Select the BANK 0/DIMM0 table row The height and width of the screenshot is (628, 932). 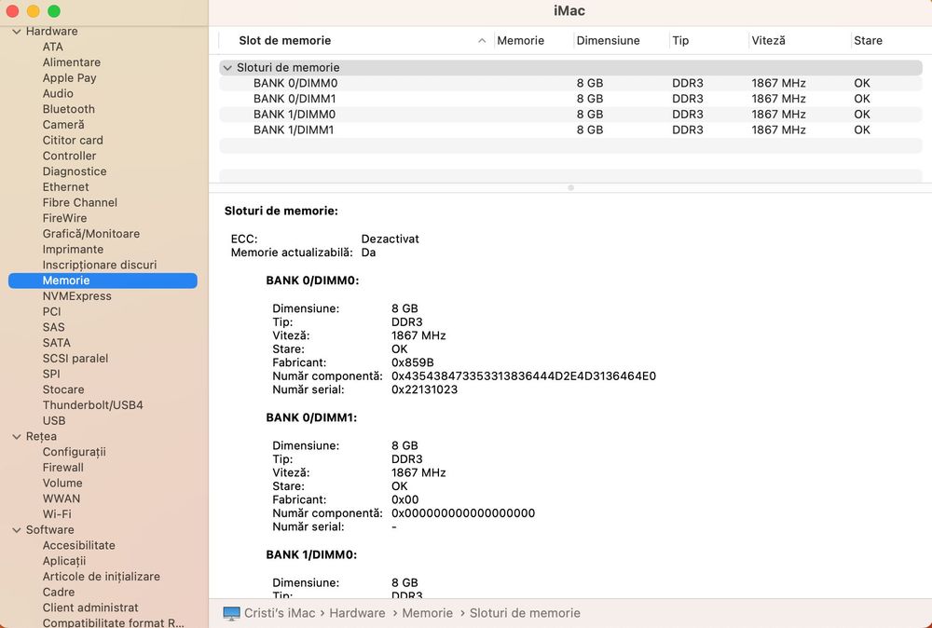[570, 83]
